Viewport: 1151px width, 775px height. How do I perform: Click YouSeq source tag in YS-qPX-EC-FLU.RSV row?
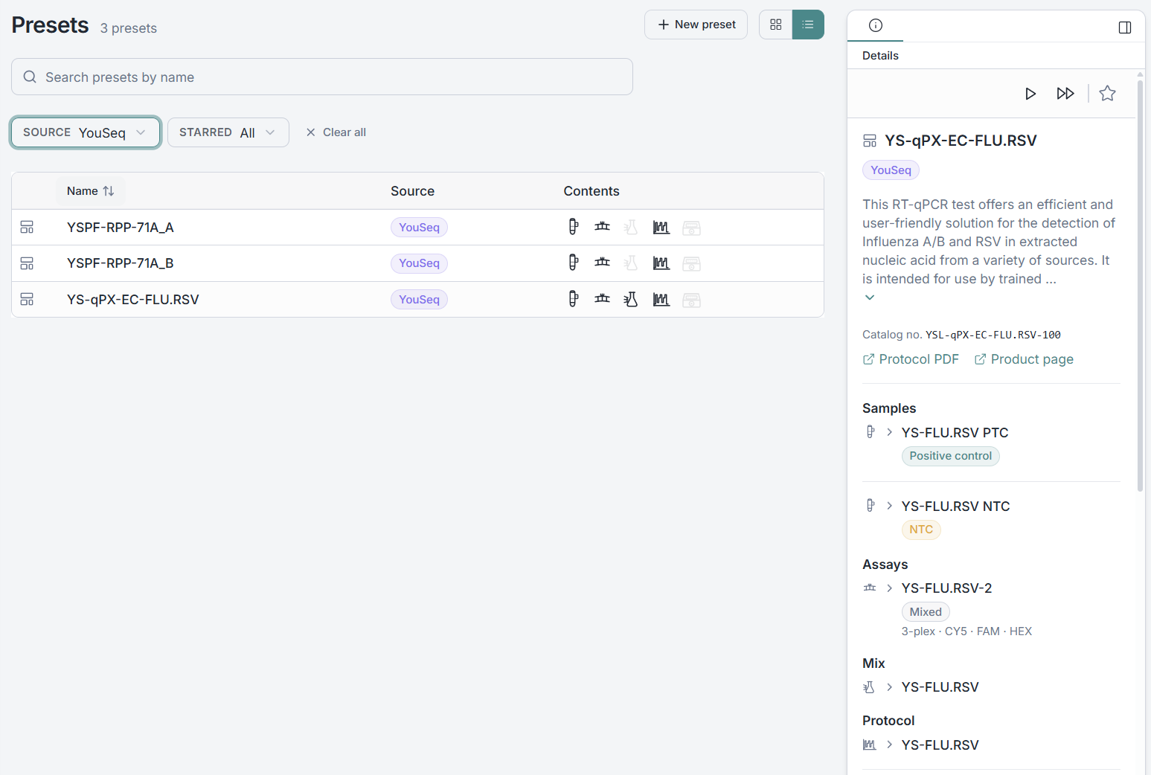pos(419,300)
